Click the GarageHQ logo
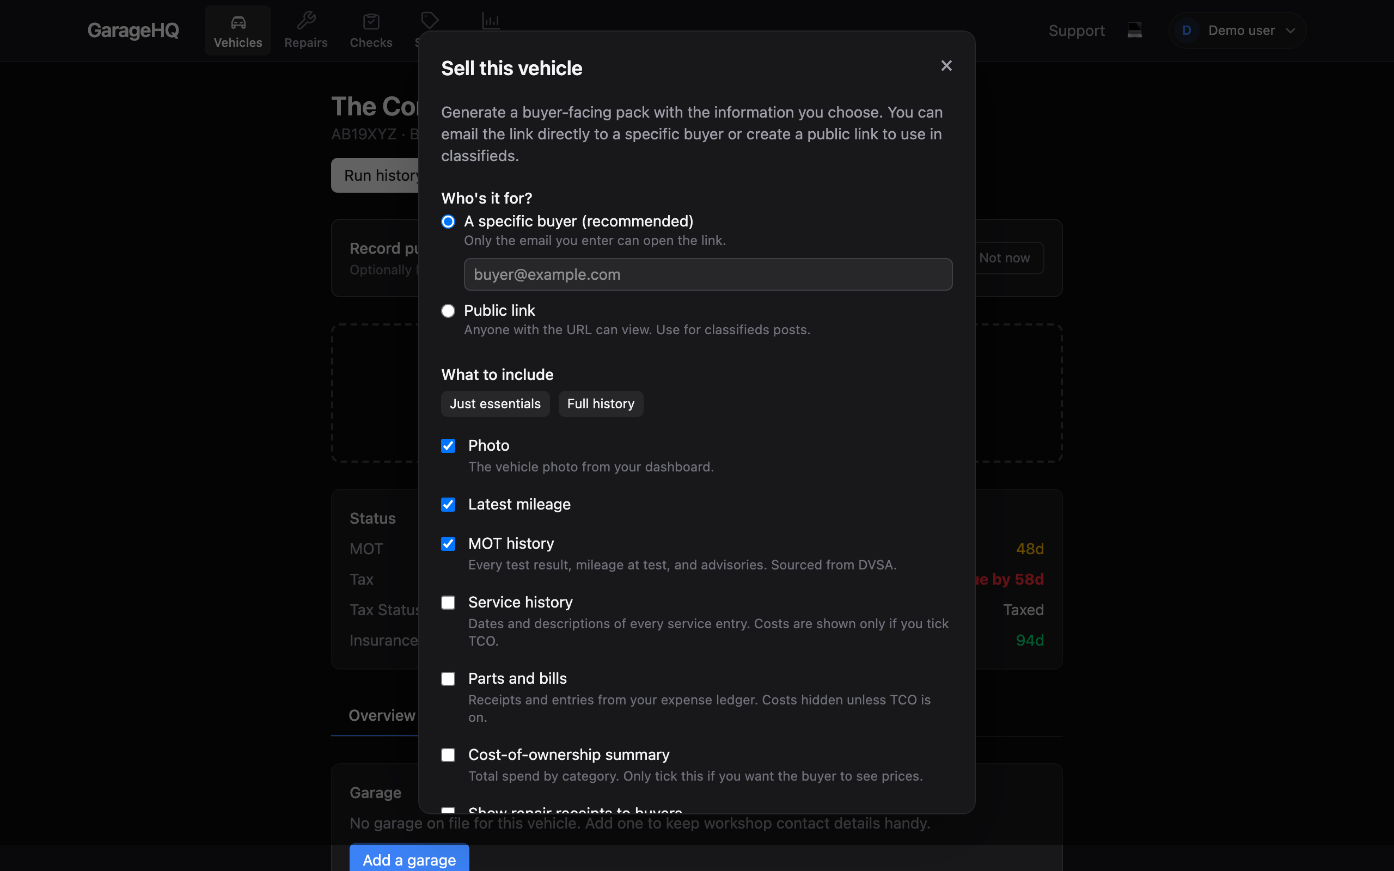The image size is (1394, 871). pyautogui.click(x=133, y=30)
